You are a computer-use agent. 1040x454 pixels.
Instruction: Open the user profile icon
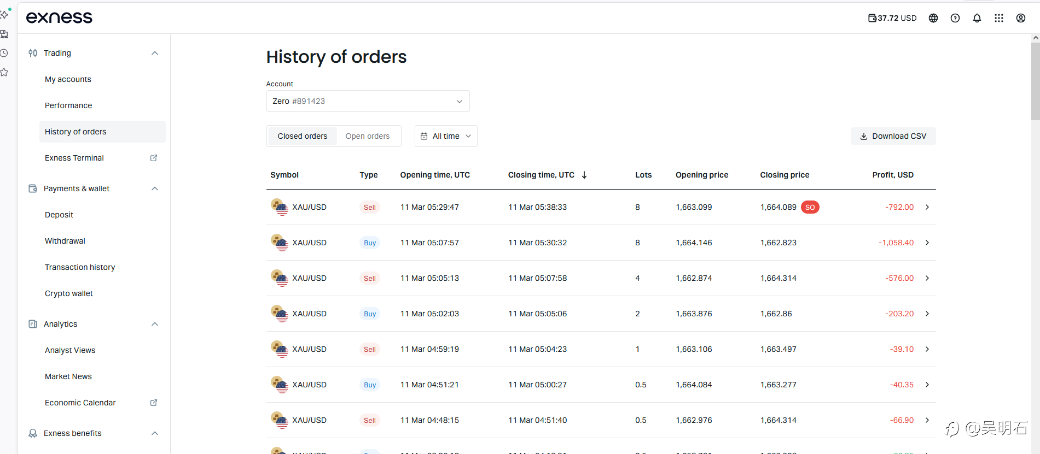pyautogui.click(x=1021, y=18)
